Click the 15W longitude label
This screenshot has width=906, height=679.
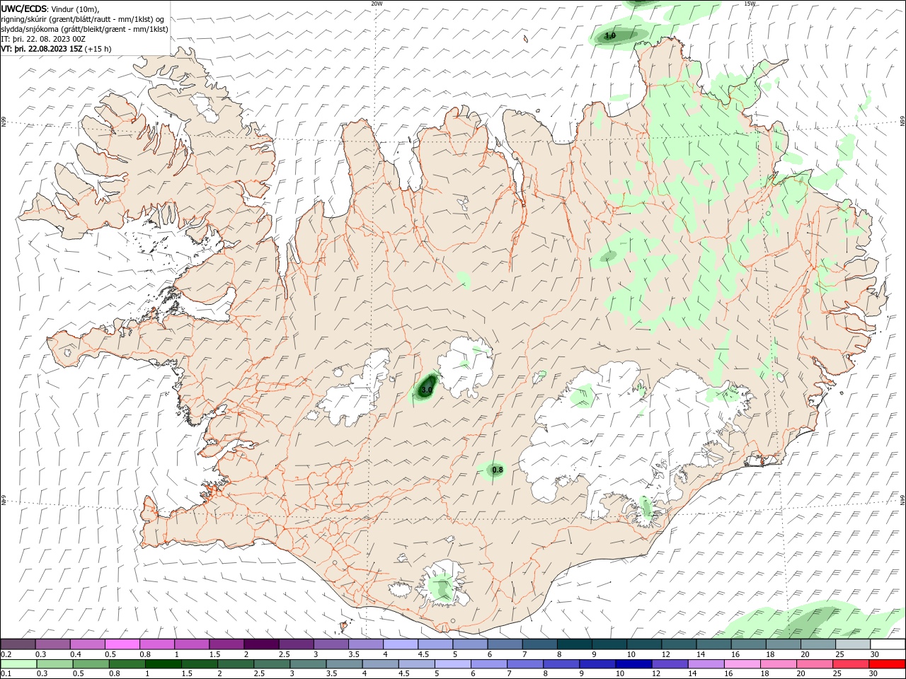(x=750, y=4)
